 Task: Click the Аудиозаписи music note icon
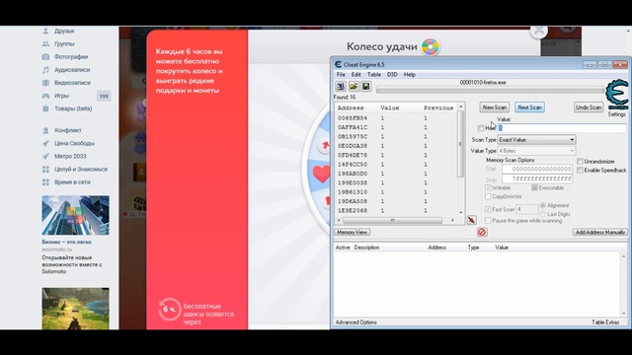pos(46,70)
